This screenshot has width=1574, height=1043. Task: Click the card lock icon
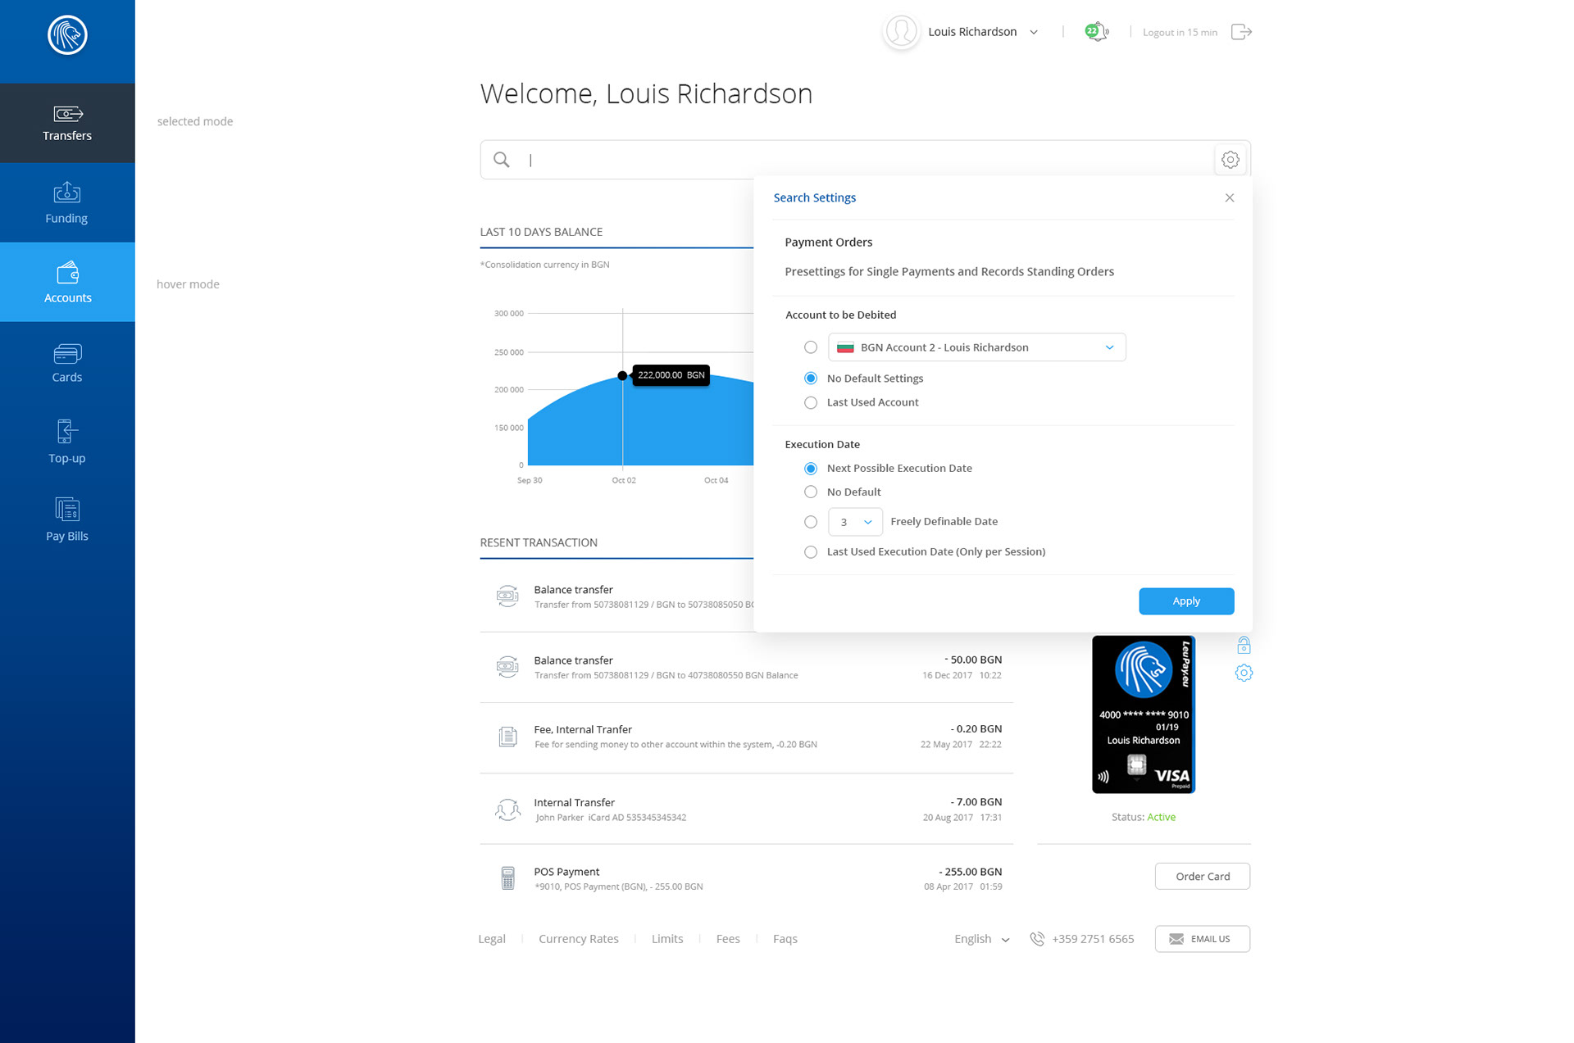[1244, 646]
